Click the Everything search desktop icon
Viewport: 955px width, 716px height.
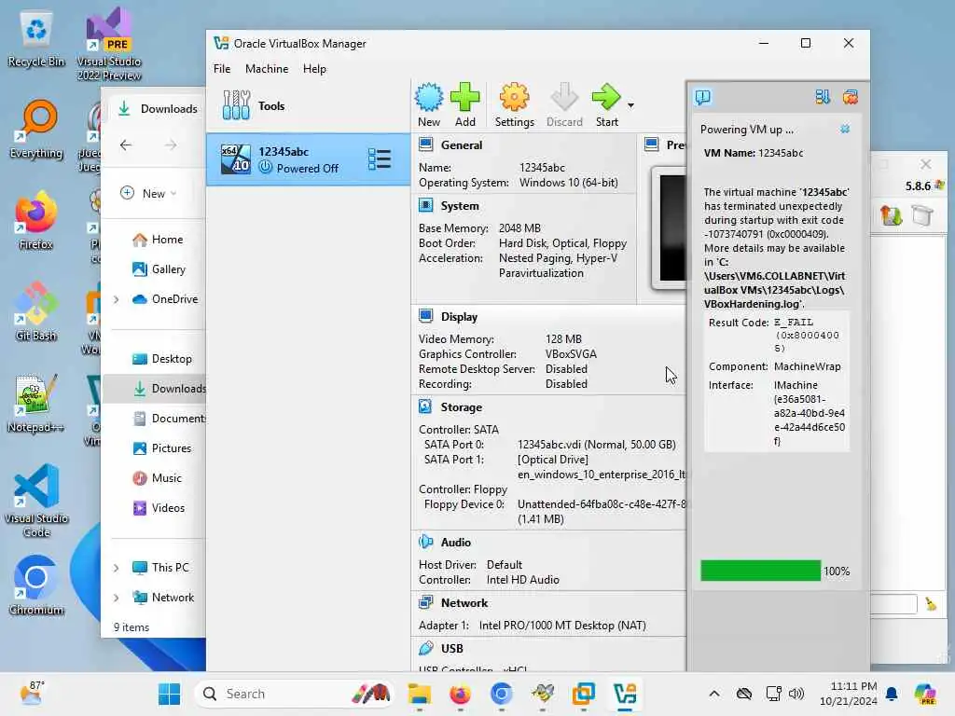pos(36,130)
